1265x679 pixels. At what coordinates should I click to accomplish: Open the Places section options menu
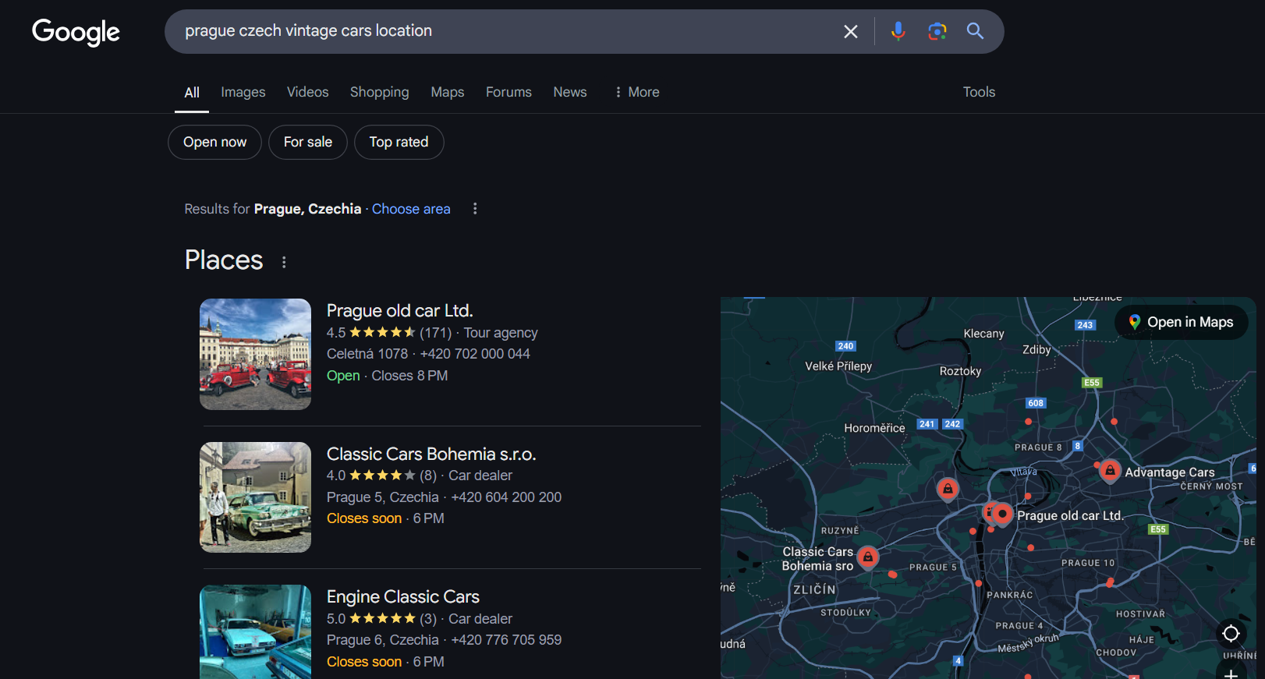point(284,262)
